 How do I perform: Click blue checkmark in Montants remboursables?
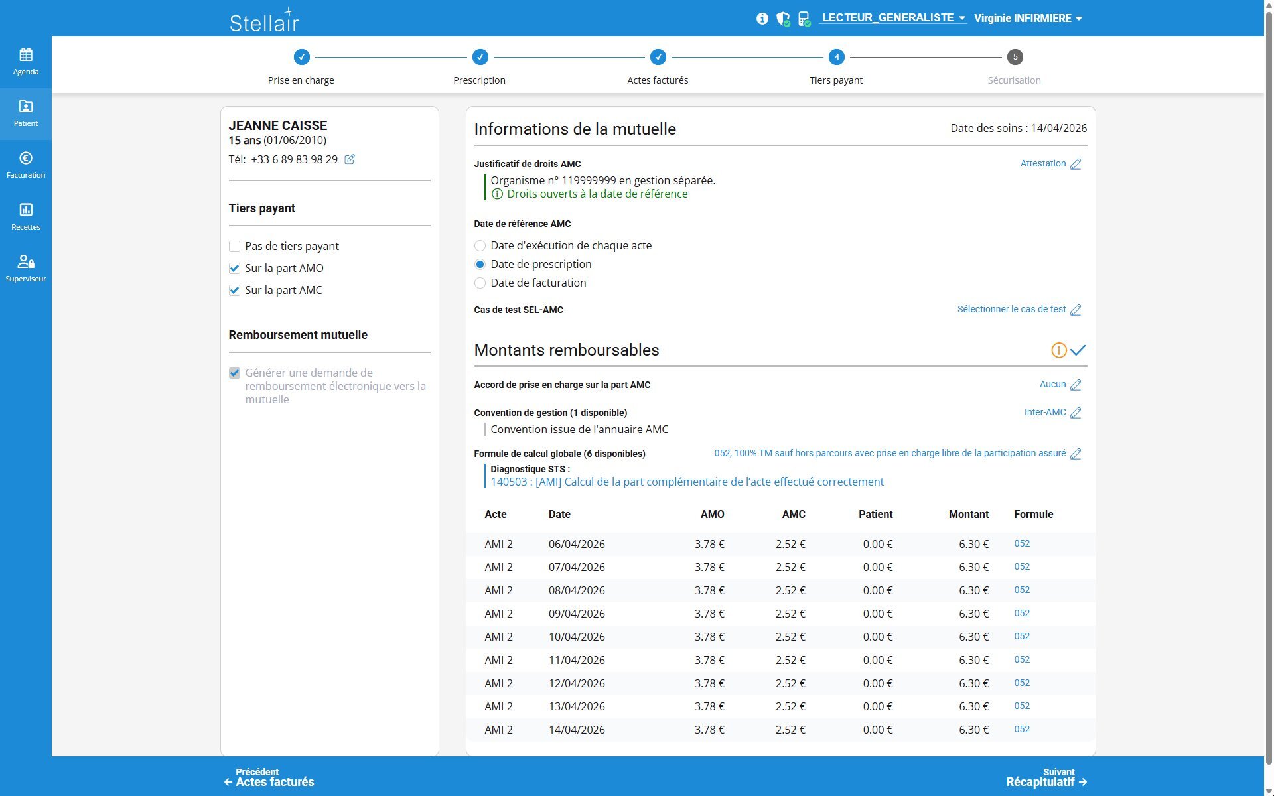1078,350
